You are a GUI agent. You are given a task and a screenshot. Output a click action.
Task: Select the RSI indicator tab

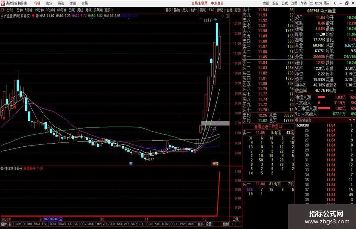(x=119, y=224)
